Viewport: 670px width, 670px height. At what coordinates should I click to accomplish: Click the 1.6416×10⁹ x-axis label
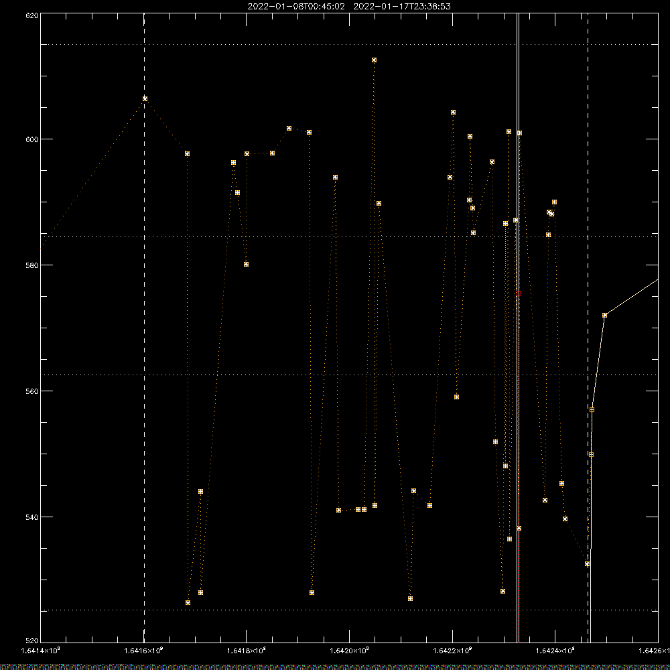pos(143,651)
